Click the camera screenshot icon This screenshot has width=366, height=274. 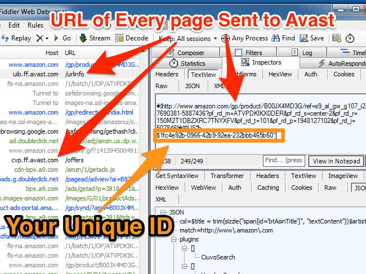click(x=336, y=38)
